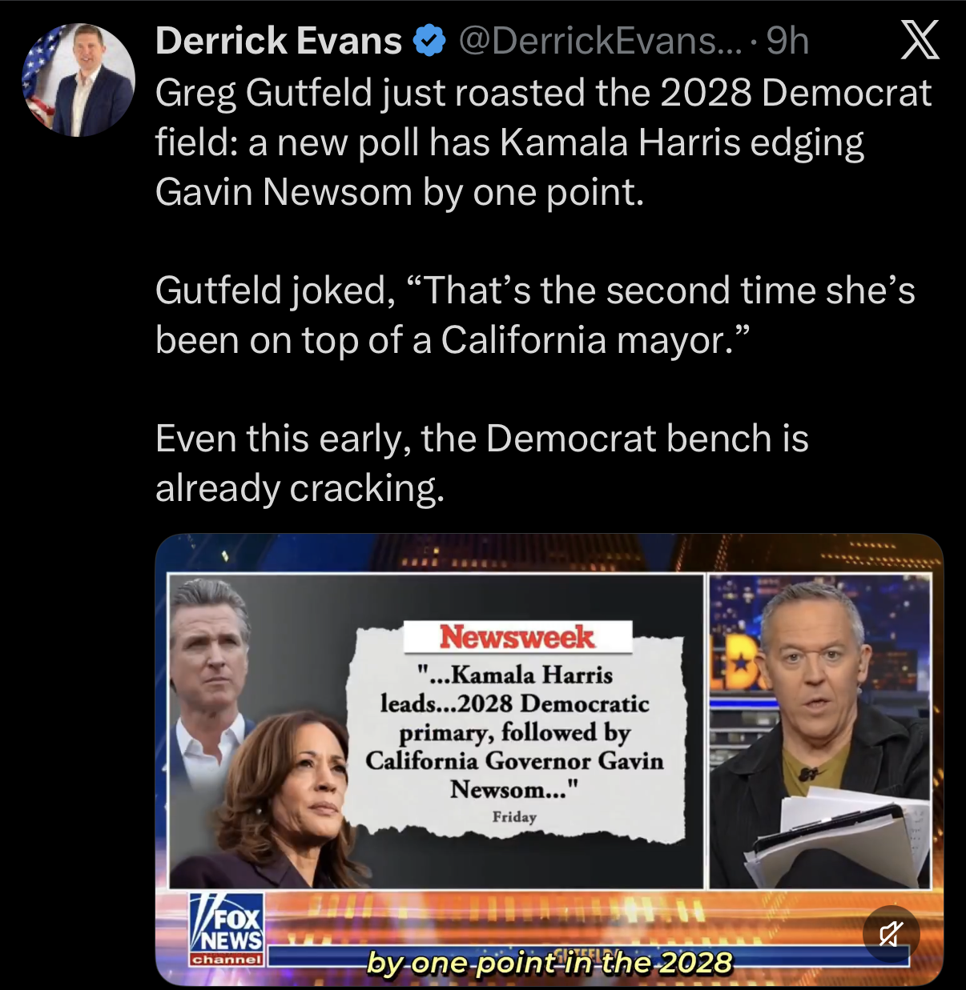The width and height of the screenshot is (966, 990).
Task: Click the 'Friday' date under the quote
Action: 514,817
